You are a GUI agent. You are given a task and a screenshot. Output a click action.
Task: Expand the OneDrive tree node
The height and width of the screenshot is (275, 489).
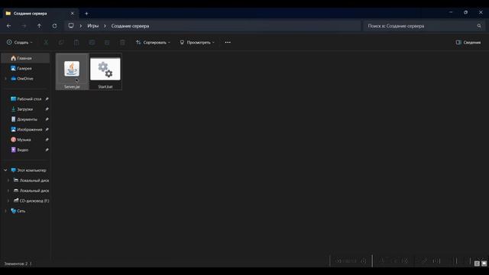click(x=5, y=79)
